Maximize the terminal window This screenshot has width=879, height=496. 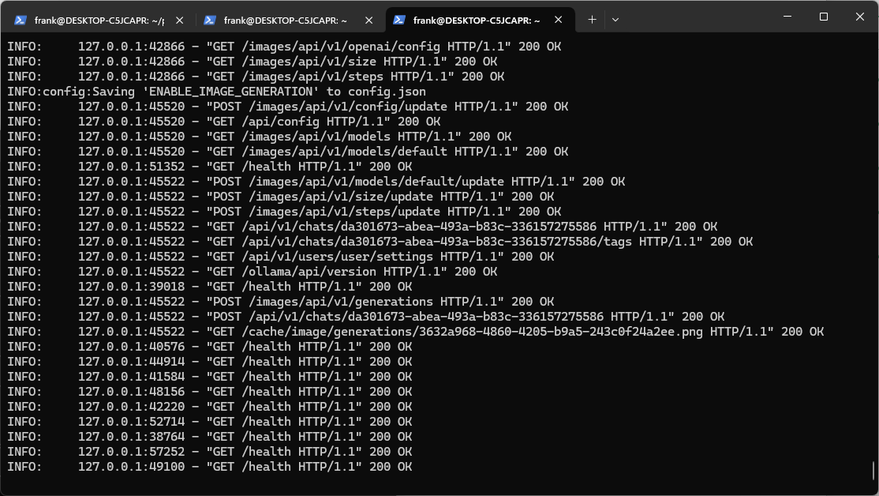[x=824, y=17]
